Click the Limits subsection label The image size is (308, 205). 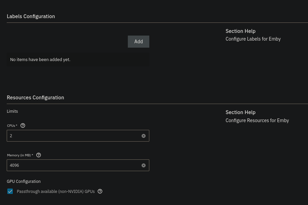[x=12, y=111]
